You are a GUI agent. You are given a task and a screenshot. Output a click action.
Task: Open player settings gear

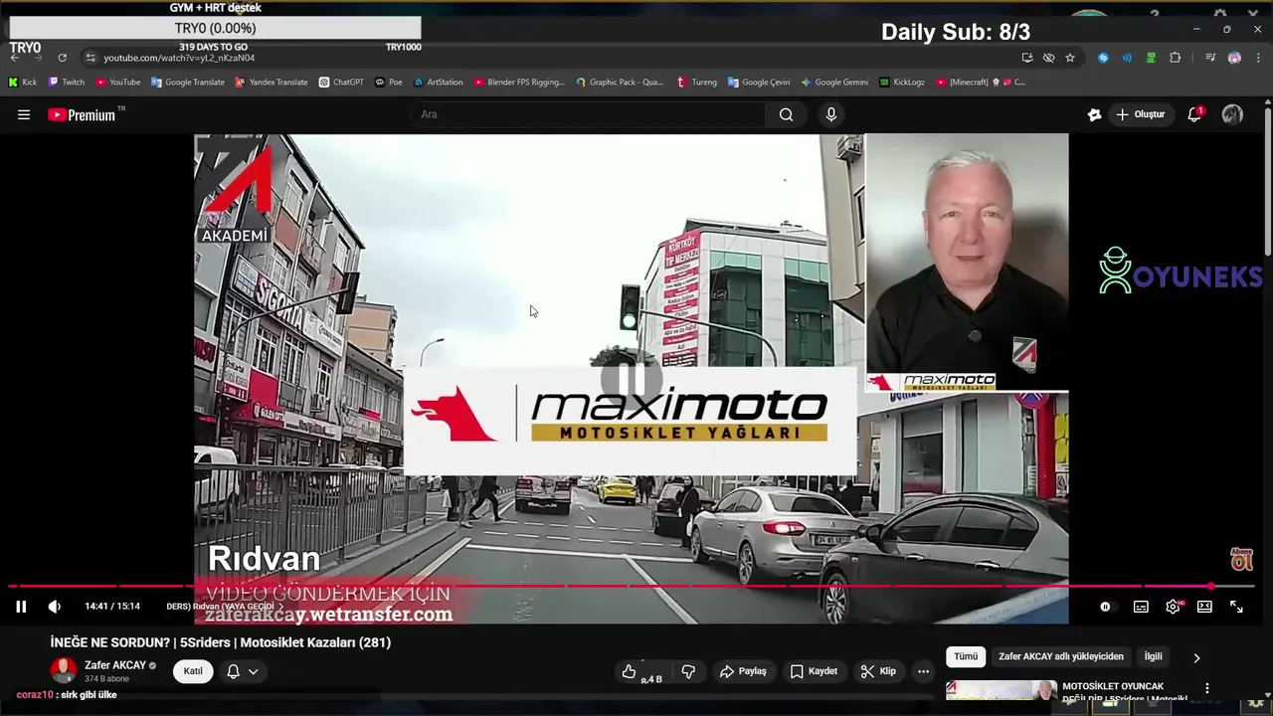point(1174,607)
